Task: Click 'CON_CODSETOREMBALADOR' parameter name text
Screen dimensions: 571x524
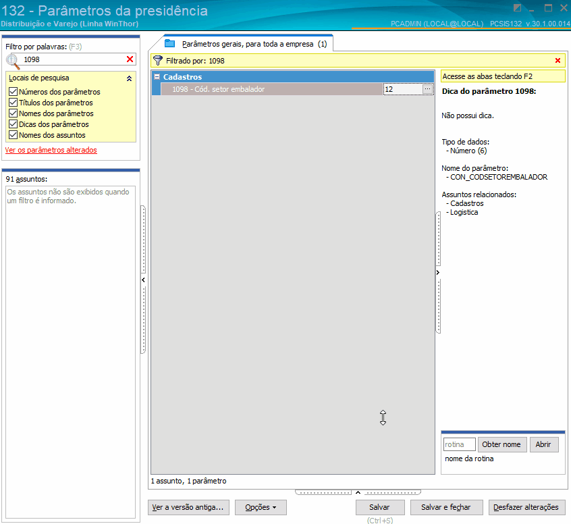Action: point(499,177)
